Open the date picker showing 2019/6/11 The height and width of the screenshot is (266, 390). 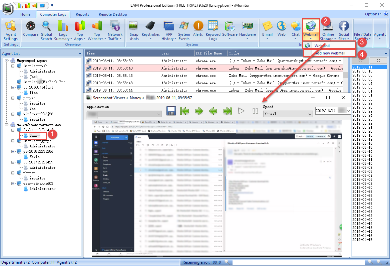pyautogui.click(x=333, y=111)
